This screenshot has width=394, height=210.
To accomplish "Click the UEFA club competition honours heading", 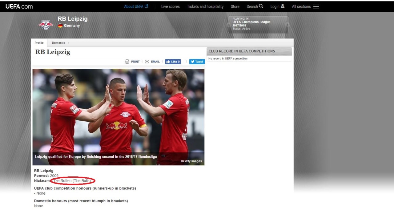I will pos(85,188).
